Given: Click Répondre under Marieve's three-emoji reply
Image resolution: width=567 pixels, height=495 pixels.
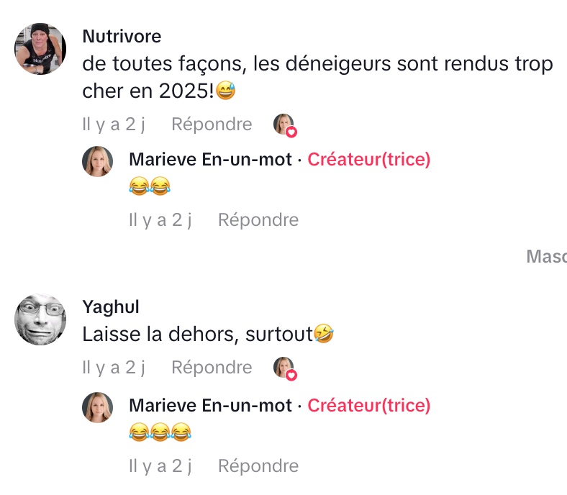Looking at the screenshot, I should click(x=258, y=466).
